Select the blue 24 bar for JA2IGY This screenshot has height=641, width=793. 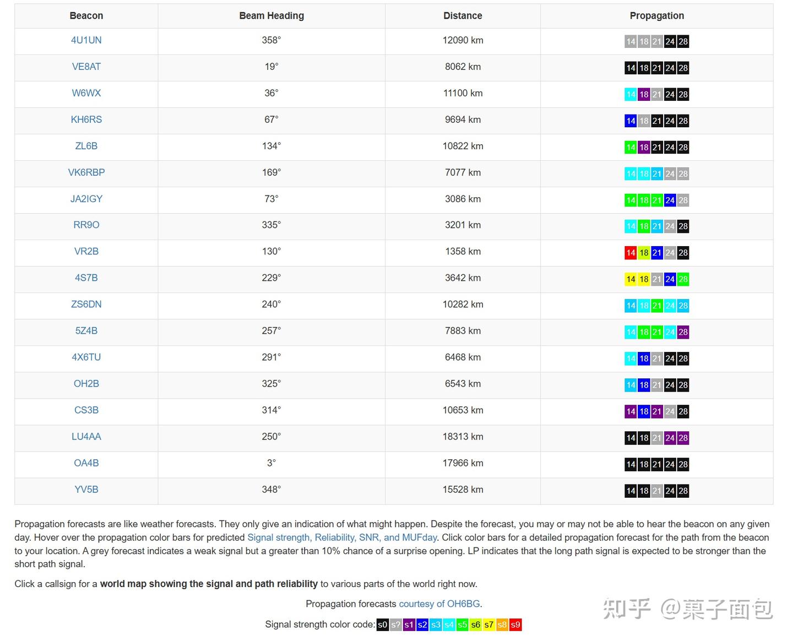point(670,200)
